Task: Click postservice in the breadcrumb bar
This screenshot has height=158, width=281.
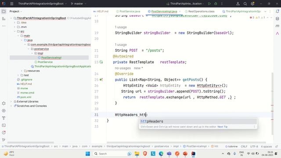Action: (162, 146)
